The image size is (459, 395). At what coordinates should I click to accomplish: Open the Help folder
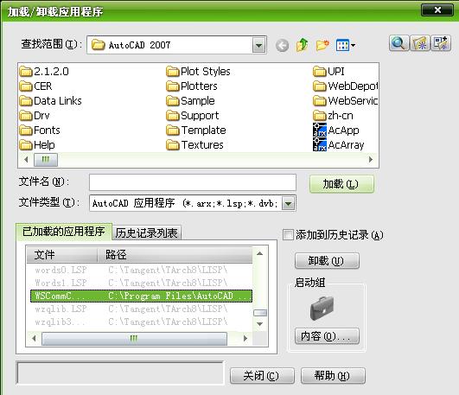37,144
